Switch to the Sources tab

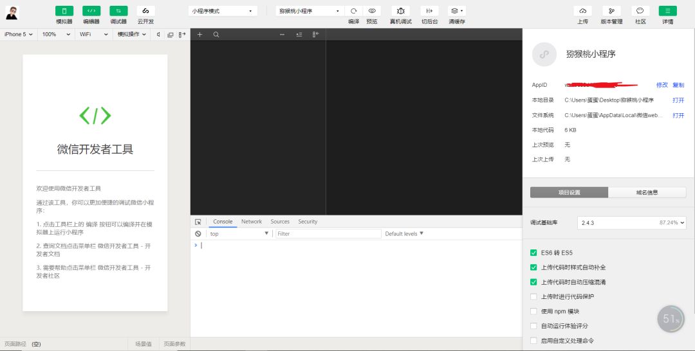[x=280, y=222]
